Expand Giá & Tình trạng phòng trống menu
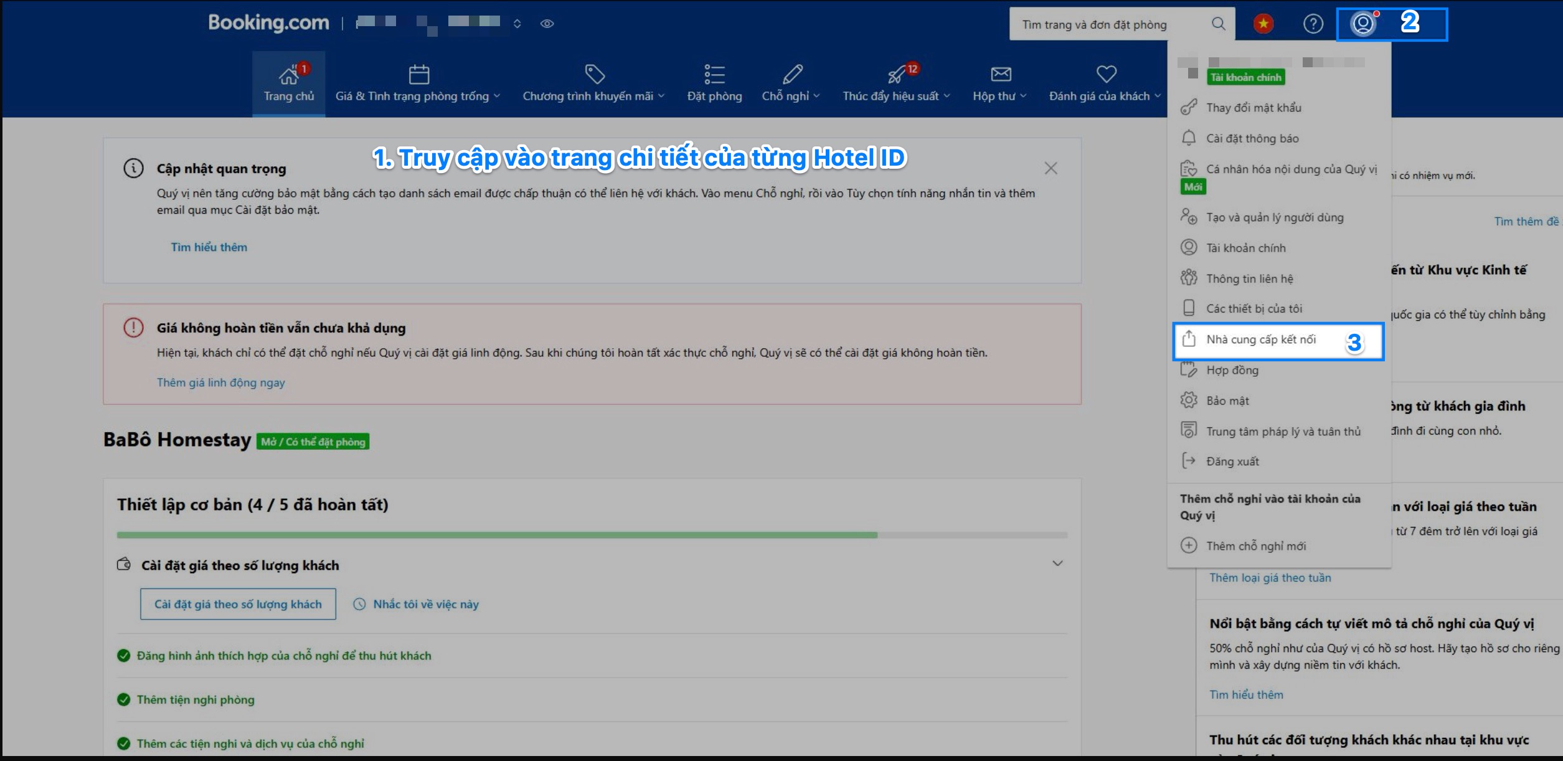Viewport: 1563px width, 761px height. 417,96
